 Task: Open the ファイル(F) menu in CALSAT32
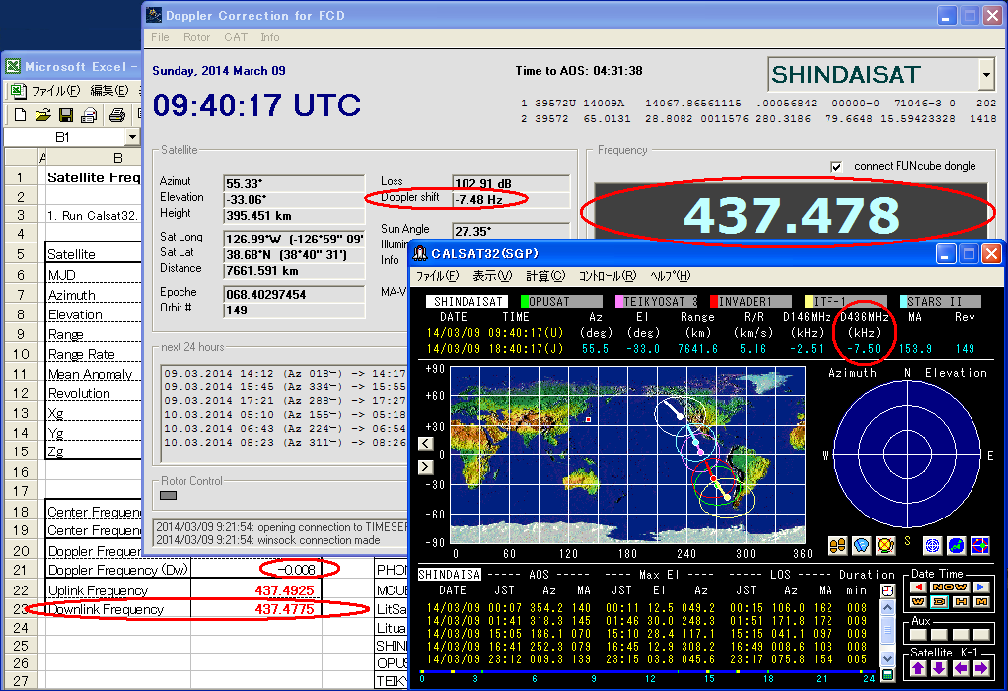[437, 276]
